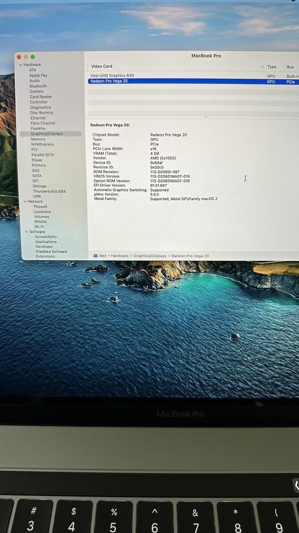Image resolution: width=299 pixels, height=533 pixels.
Task: Select ATA in the Hardware list
Action: tap(33, 70)
